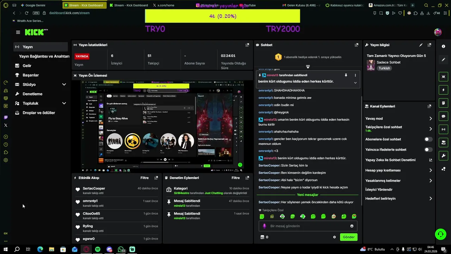Open Filtre in Denetim Eylemleri
Image resolution: width=451 pixels, height=254 pixels.
click(x=236, y=178)
